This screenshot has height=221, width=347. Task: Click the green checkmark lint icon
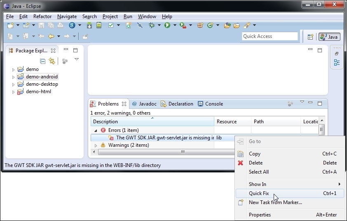coord(111,25)
